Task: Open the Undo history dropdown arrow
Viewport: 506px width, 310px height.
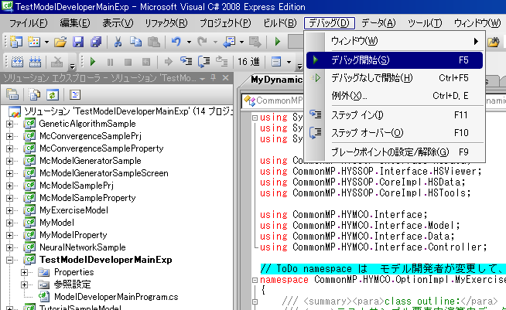Action: (x=189, y=42)
